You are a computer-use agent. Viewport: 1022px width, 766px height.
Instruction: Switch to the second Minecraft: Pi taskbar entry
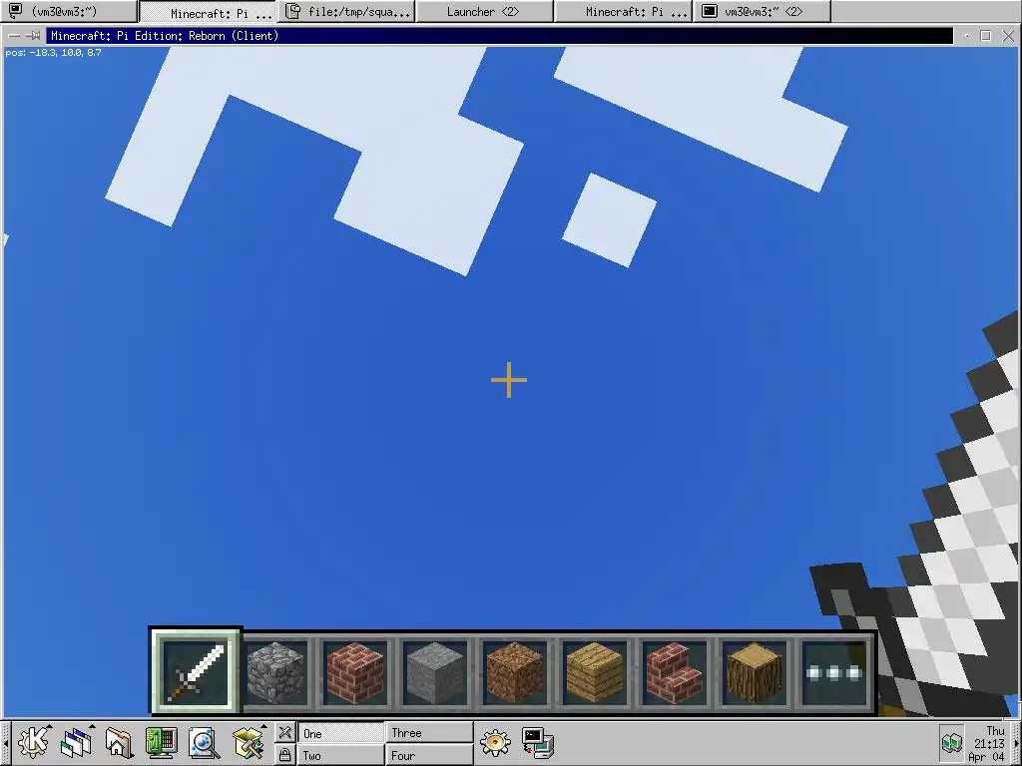[x=623, y=11]
